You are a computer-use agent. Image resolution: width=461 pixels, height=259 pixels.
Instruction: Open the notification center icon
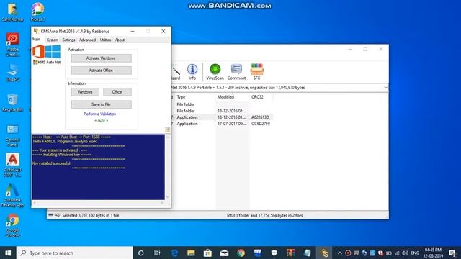[452, 253]
